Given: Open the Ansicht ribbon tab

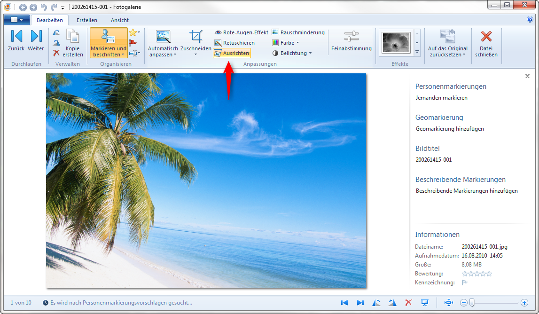Looking at the screenshot, I should 120,20.
